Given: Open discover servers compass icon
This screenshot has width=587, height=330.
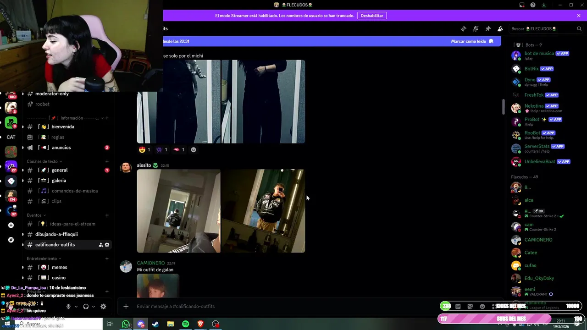Looking at the screenshot, I should point(11,240).
